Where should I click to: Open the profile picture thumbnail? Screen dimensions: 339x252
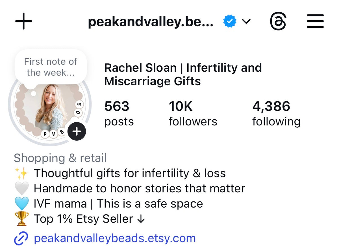click(x=50, y=108)
